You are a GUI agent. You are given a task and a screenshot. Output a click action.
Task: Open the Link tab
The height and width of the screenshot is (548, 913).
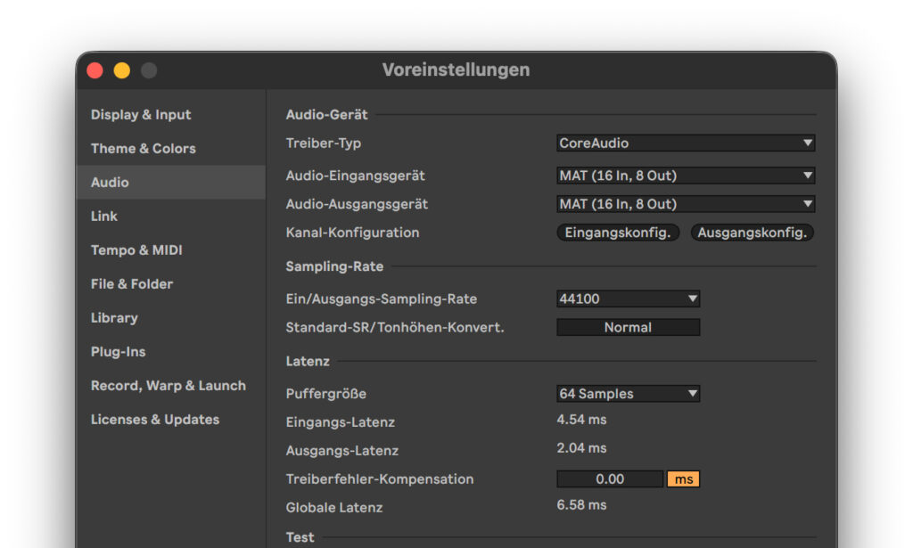(170, 216)
